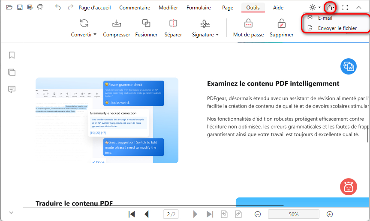370x221 pixels.
Task: Click the Fusionner tool
Action: [x=146, y=28]
